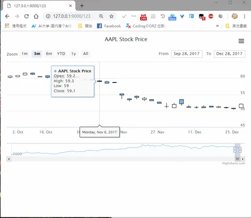Click the navigator scrollbar left arrow

[9, 159]
